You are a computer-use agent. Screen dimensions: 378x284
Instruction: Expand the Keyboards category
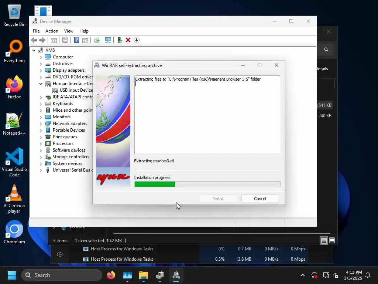coord(41,104)
